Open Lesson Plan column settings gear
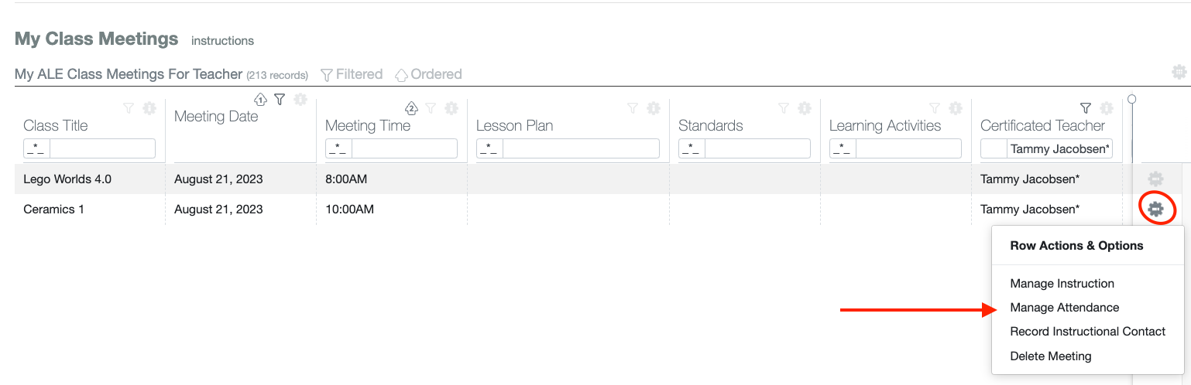The height and width of the screenshot is (385, 1191). pyautogui.click(x=654, y=108)
